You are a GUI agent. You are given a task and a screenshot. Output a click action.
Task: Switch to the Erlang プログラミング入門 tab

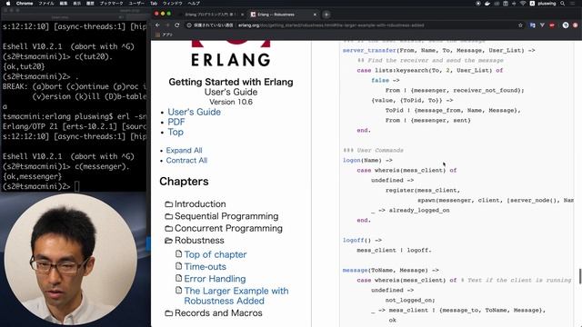[210, 15]
